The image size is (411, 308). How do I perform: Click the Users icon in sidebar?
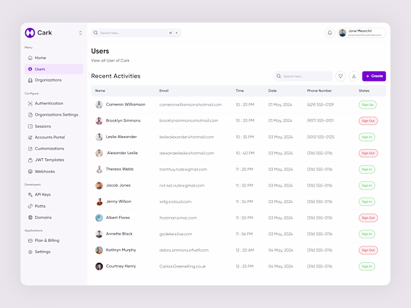pyautogui.click(x=30, y=69)
